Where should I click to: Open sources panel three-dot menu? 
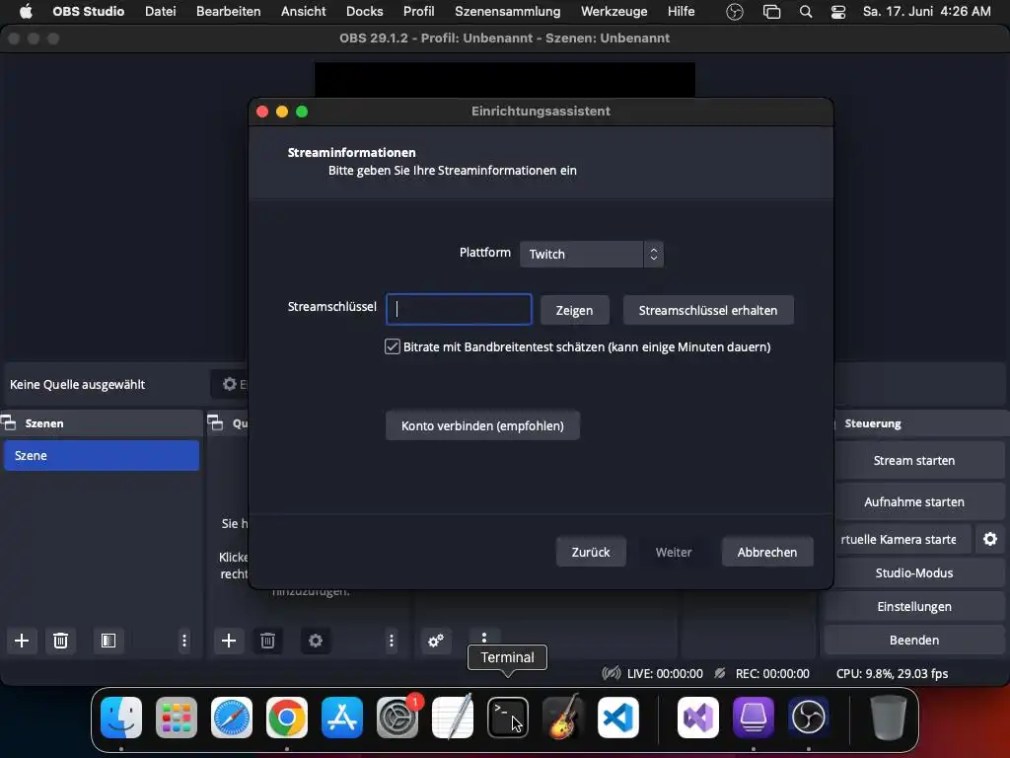391,640
